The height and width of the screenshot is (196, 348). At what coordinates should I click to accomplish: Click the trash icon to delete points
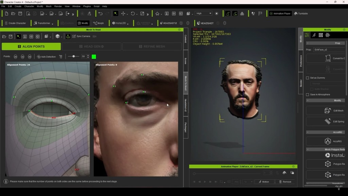61,57
